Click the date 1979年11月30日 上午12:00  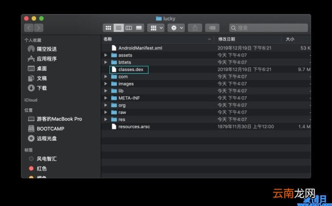[x=245, y=127]
